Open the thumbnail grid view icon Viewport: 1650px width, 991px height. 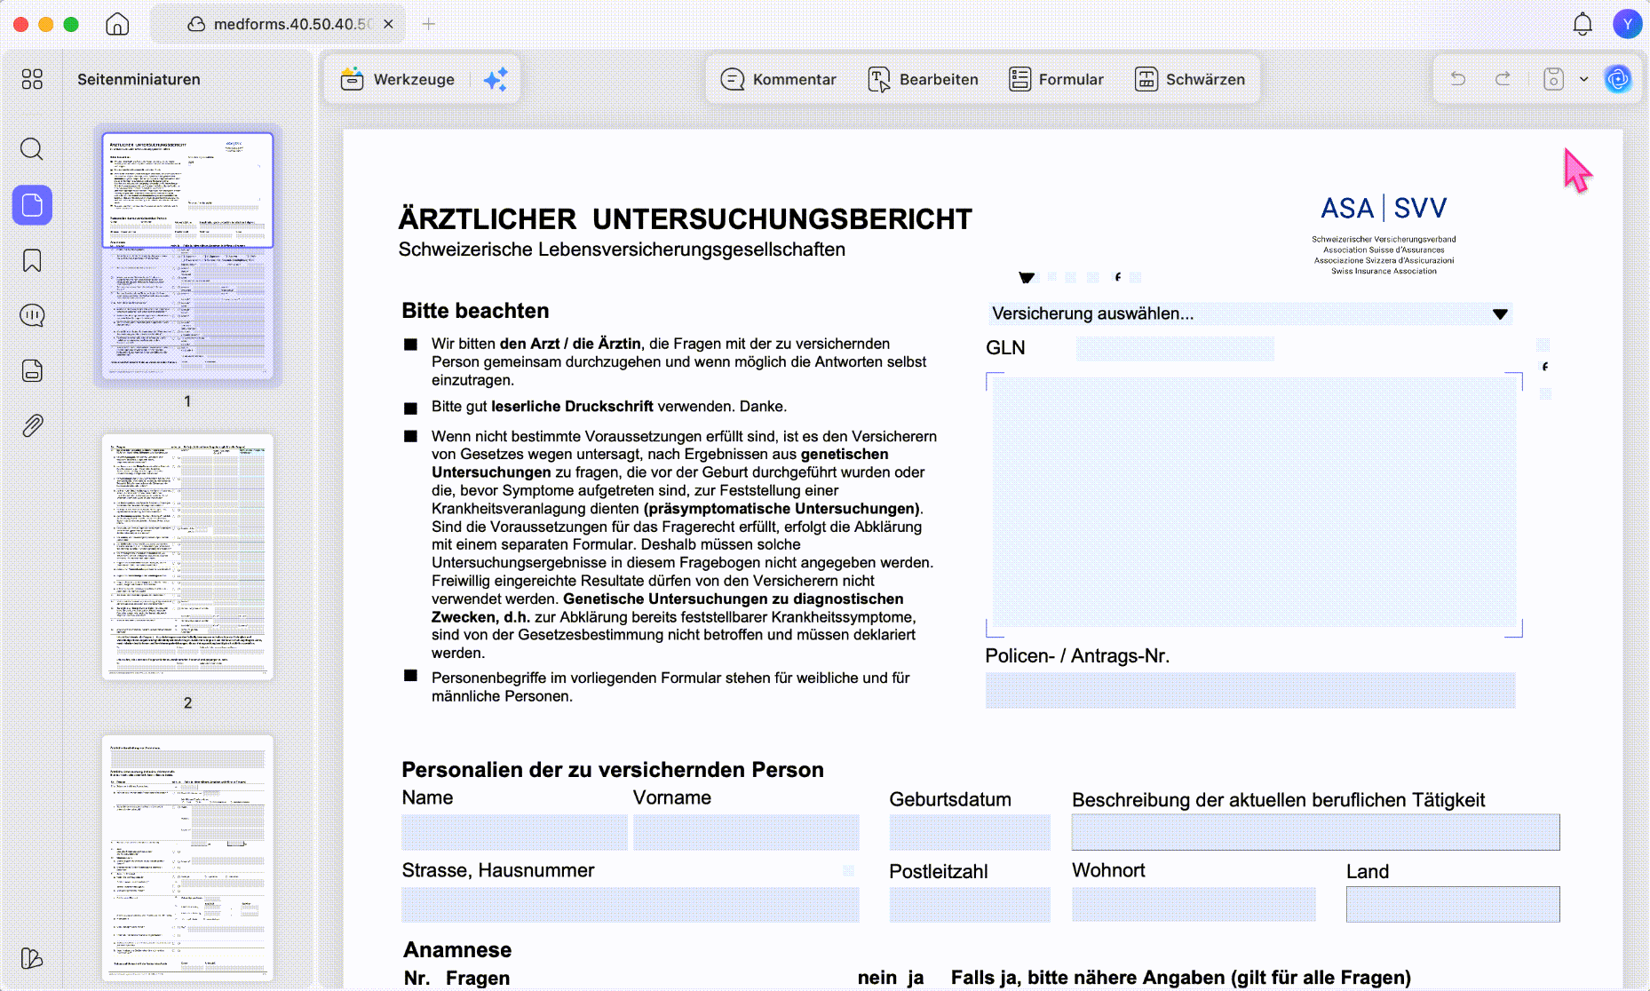(32, 79)
